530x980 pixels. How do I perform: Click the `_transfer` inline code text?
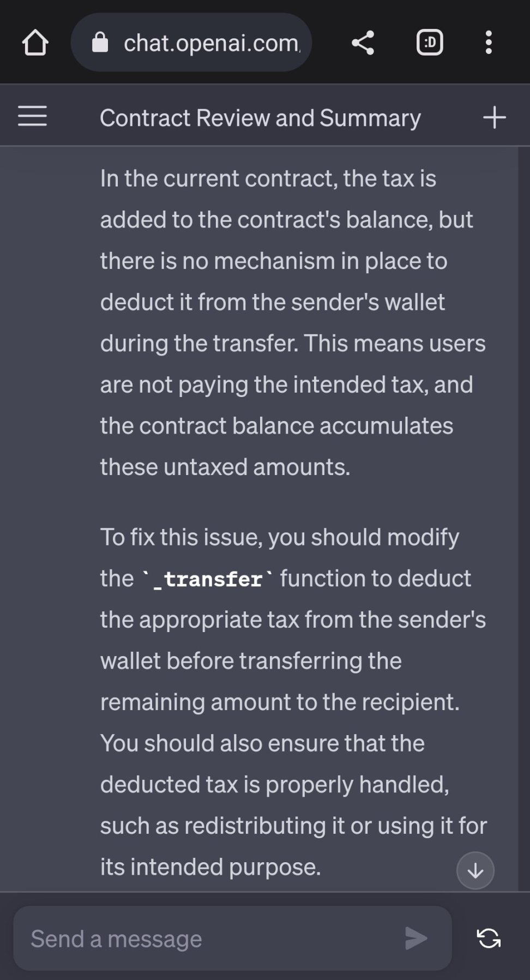(x=207, y=579)
